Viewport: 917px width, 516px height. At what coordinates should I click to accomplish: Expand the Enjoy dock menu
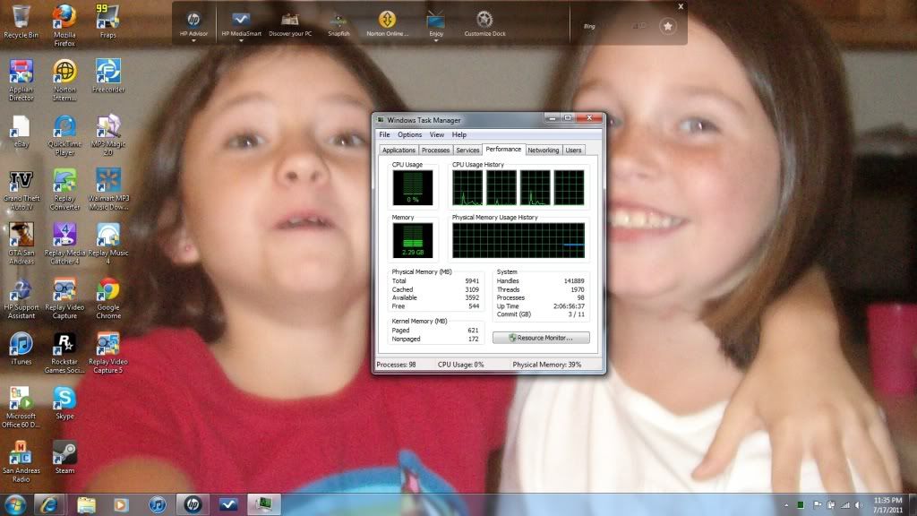(x=436, y=40)
